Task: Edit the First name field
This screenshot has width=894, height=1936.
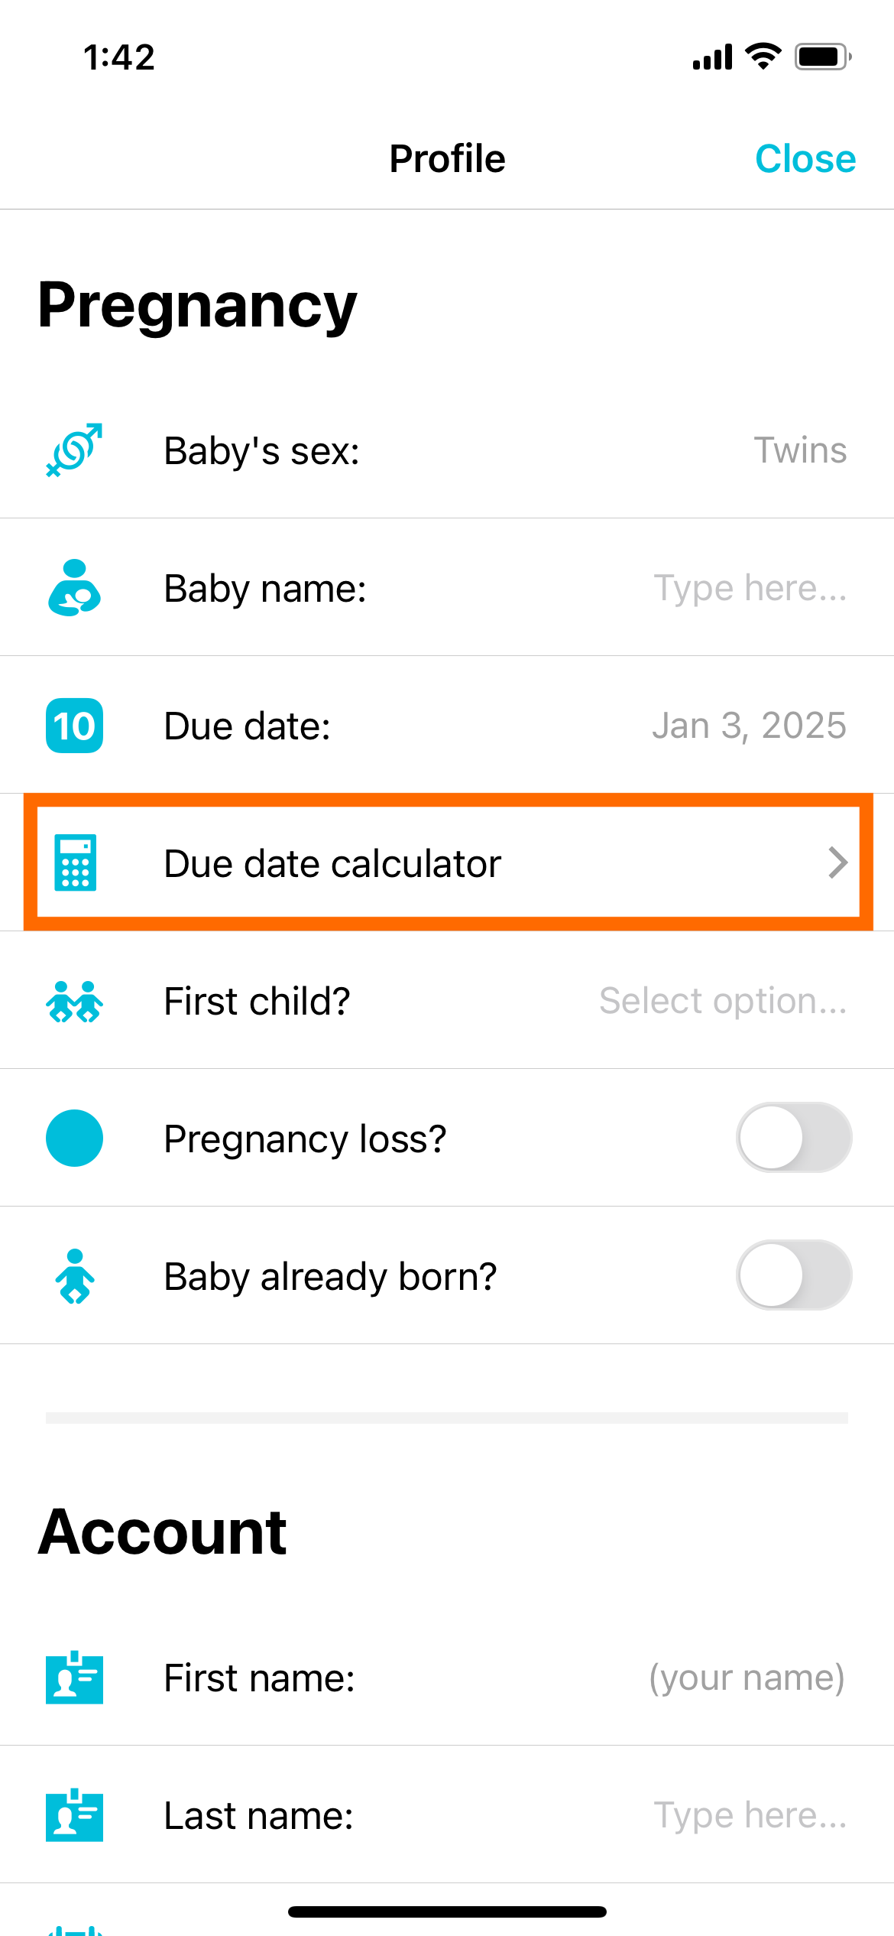Action: (746, 1678)
